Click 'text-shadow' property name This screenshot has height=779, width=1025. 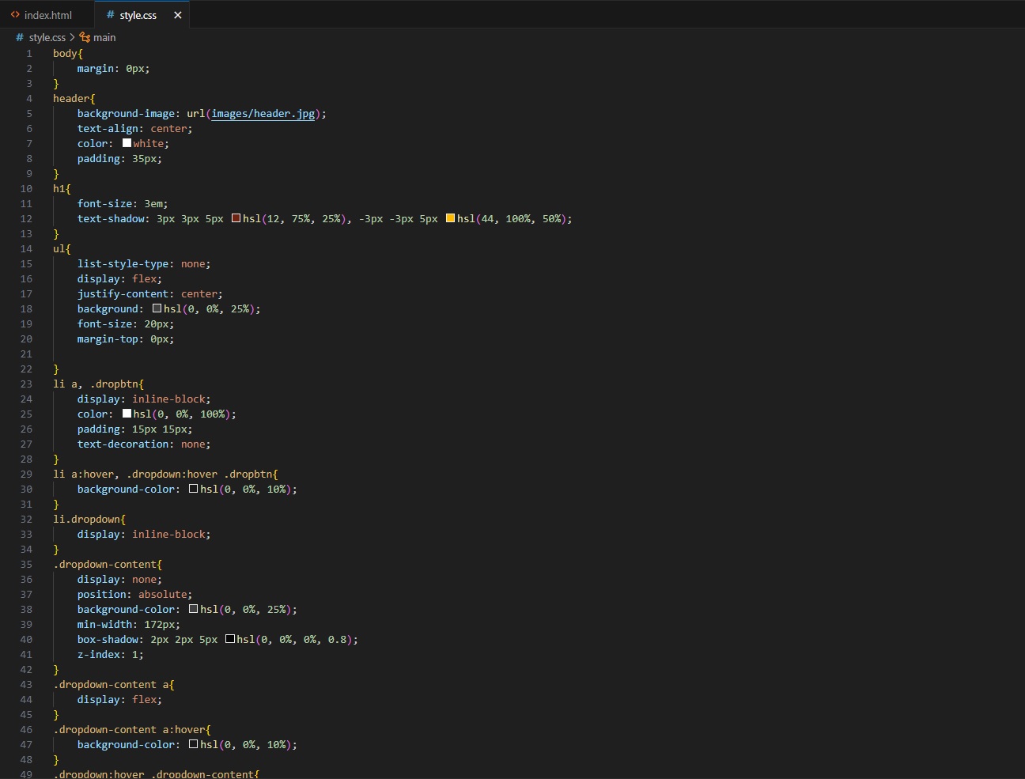[x=111, y=218]
